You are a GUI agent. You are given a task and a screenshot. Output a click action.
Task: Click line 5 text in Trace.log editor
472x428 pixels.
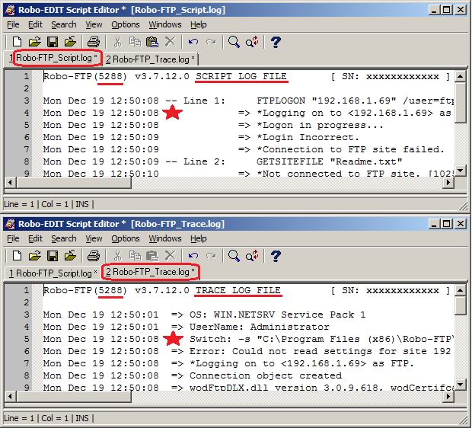point(305,339)
